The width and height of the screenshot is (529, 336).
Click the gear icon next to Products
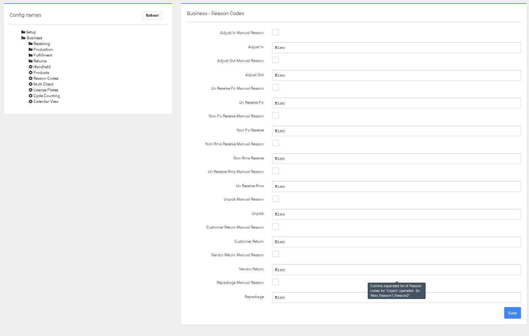click(x=31, y=73)
